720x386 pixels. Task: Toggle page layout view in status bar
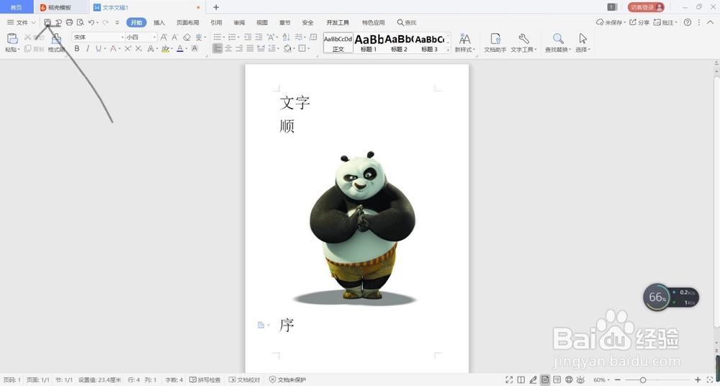(545, 380)
